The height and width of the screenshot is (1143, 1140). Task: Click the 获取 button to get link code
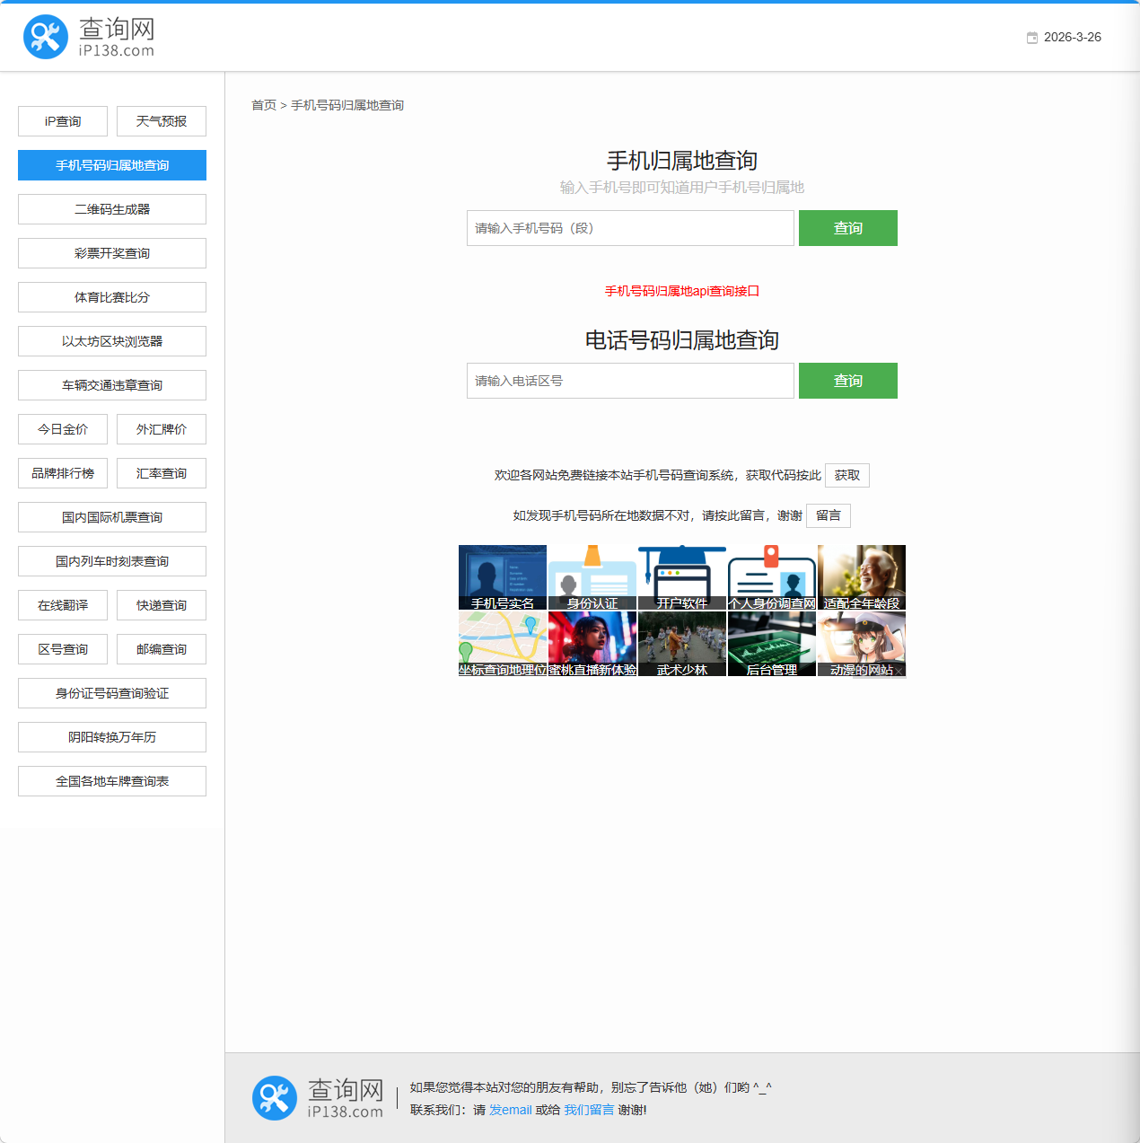(846, 475)
